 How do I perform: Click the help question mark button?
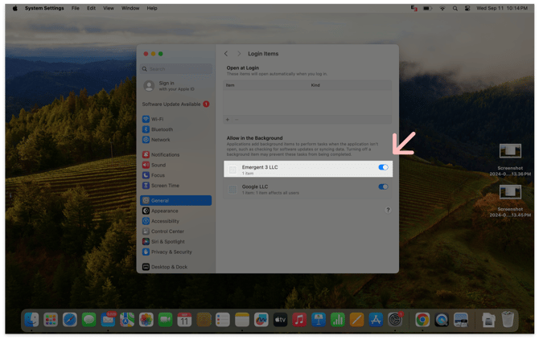point(388,210)
